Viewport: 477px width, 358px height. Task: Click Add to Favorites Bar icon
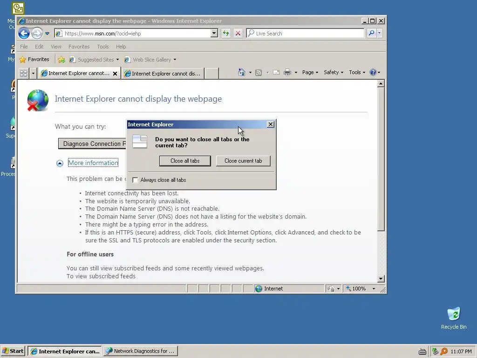point(61,60)
